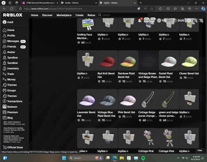Open the Vintage Blue Plaid Beret Hat item
This screenshot has height=162, width=207.
[x=108, y=99]
